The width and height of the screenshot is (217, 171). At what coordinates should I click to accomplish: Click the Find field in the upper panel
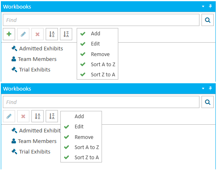101,20
